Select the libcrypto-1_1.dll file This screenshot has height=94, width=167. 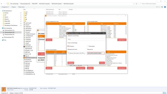[x=29, y=50]
